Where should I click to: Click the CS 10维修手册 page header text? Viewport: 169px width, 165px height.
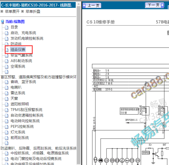click(101, 22)
